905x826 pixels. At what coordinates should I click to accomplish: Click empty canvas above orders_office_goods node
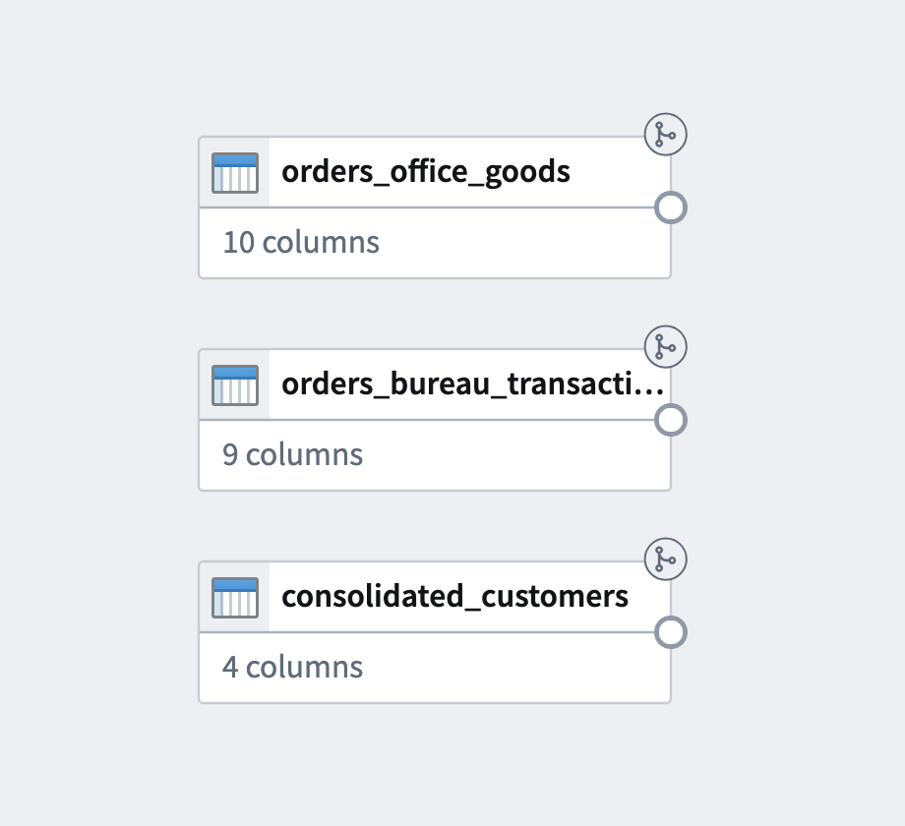click(x=435, y=69)
